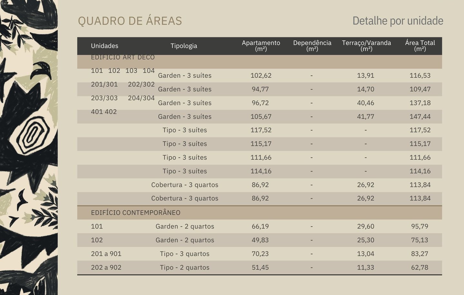Screen dimensions: 464x295
Task: Click the terrace value '41,77'
Action: pyautogui.click(x=366, y=117)
